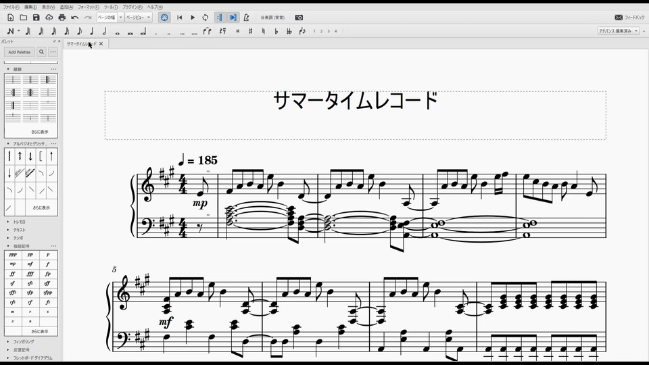649x365 pixels.
Task: Close the サマータイムレコード score tab
Action: (x=101, y=43)
